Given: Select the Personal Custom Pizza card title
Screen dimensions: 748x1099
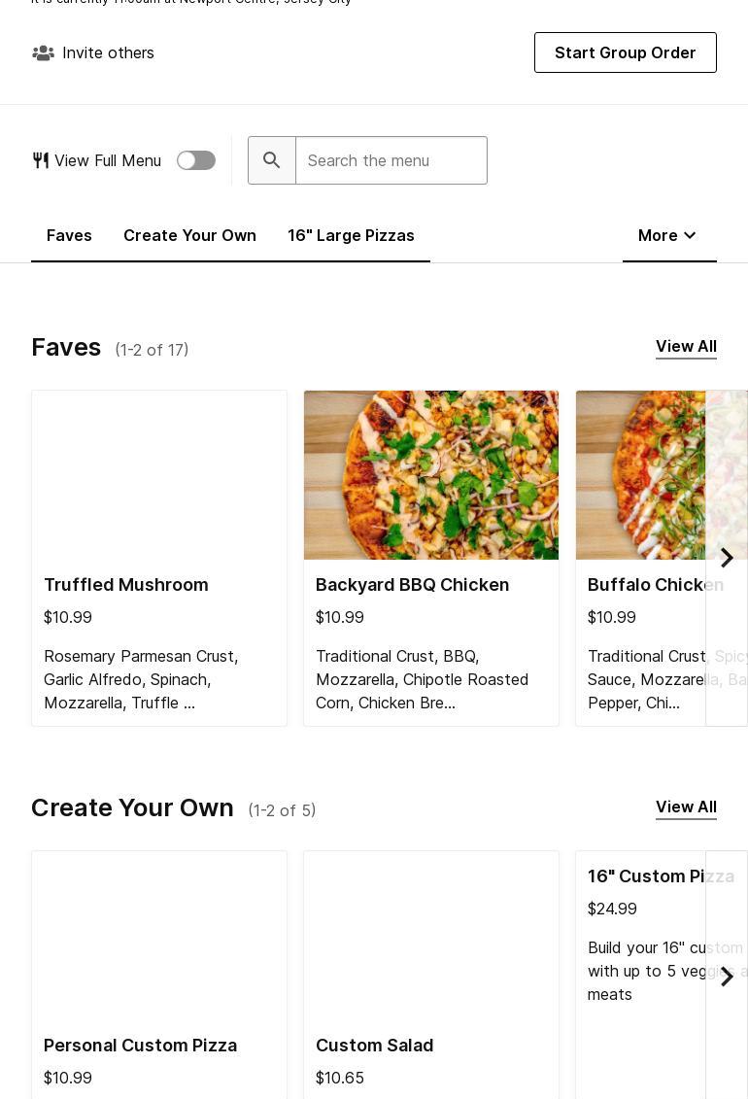Looking at the screenshot, I should (x=140, y=1046).
